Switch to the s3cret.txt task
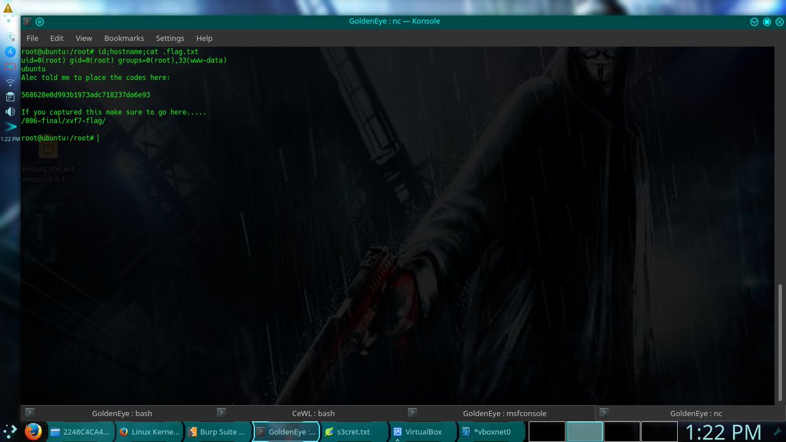786x442 pixels. (354, 432)
